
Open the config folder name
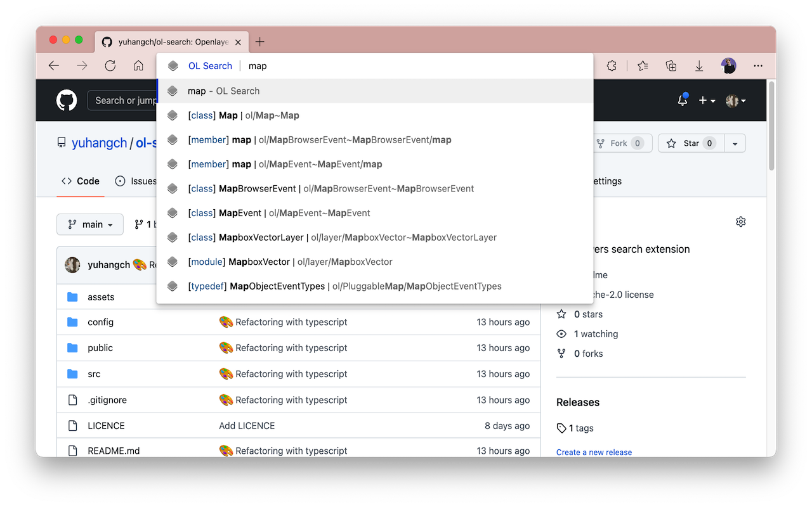coord(100,322)
